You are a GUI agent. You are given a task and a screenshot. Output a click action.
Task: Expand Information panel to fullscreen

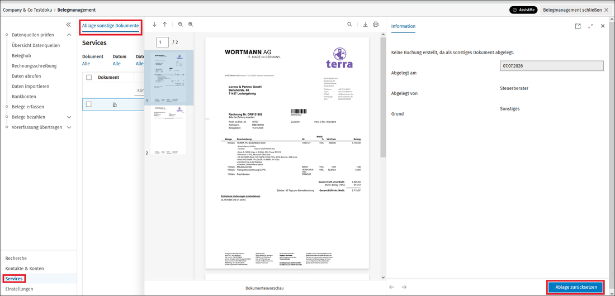591,26
